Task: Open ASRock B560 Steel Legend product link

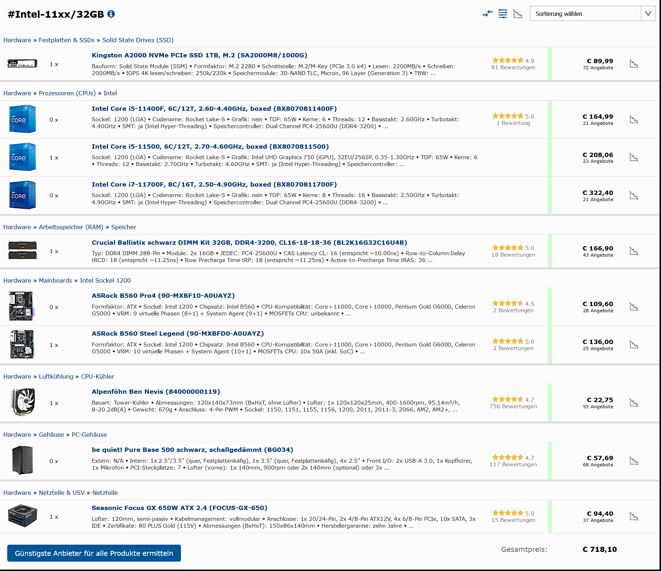Action: click(178, 334)
